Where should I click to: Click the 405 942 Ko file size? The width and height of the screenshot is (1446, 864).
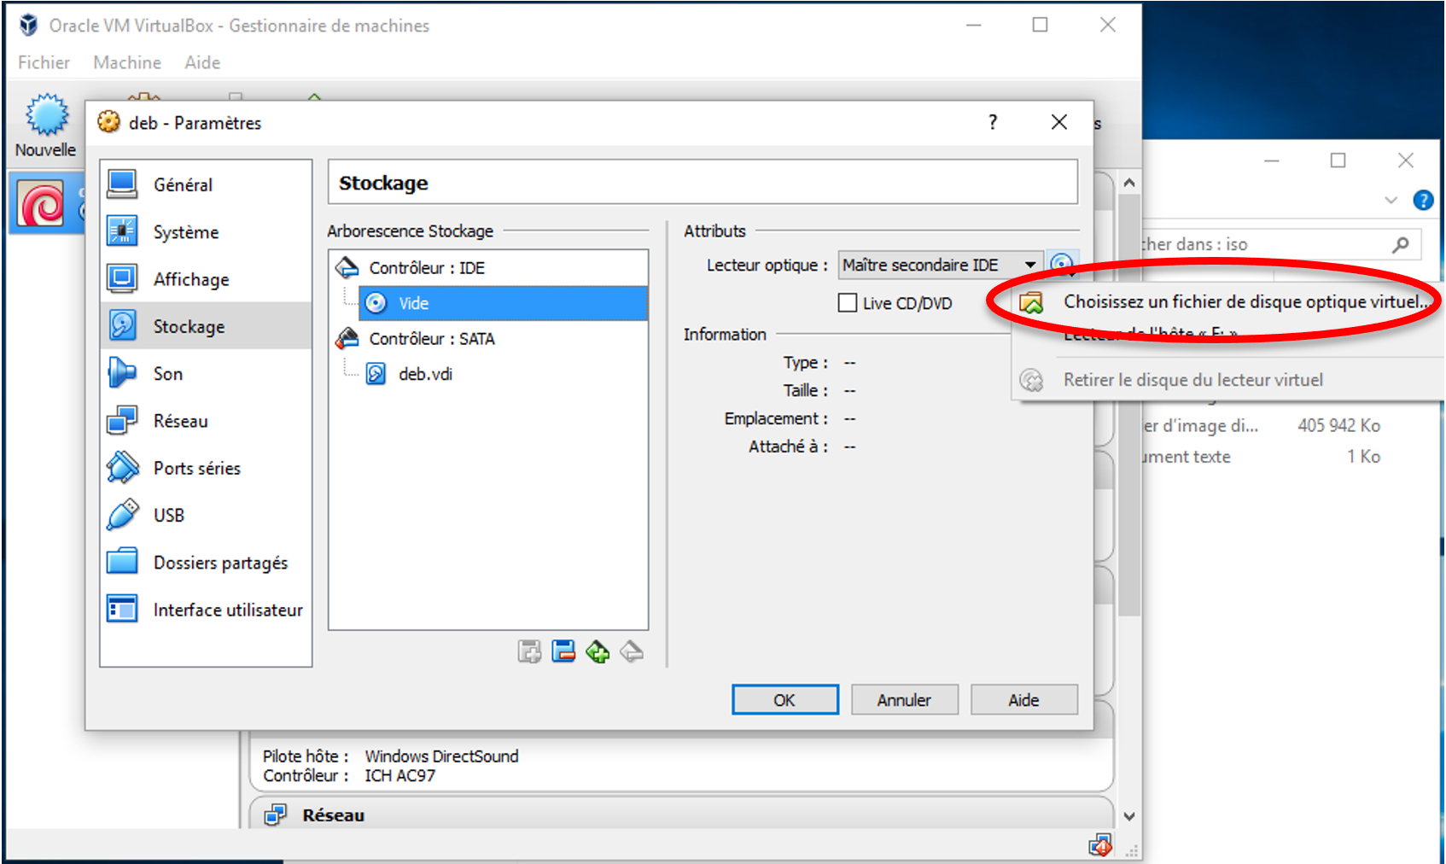[1338, 425]
